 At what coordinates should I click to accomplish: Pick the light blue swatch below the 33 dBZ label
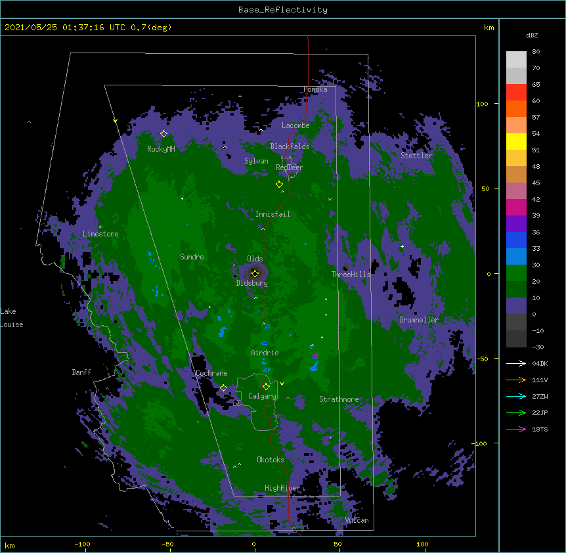[516, 256]
